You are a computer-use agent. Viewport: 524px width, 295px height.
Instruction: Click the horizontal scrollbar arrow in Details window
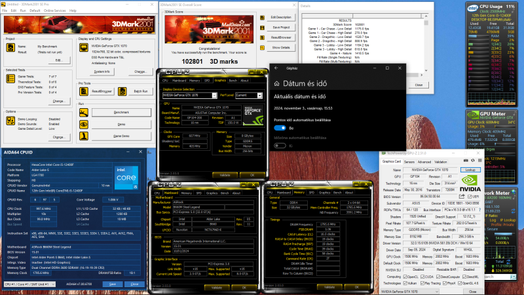pyautogui.click(x=421, y=75)
